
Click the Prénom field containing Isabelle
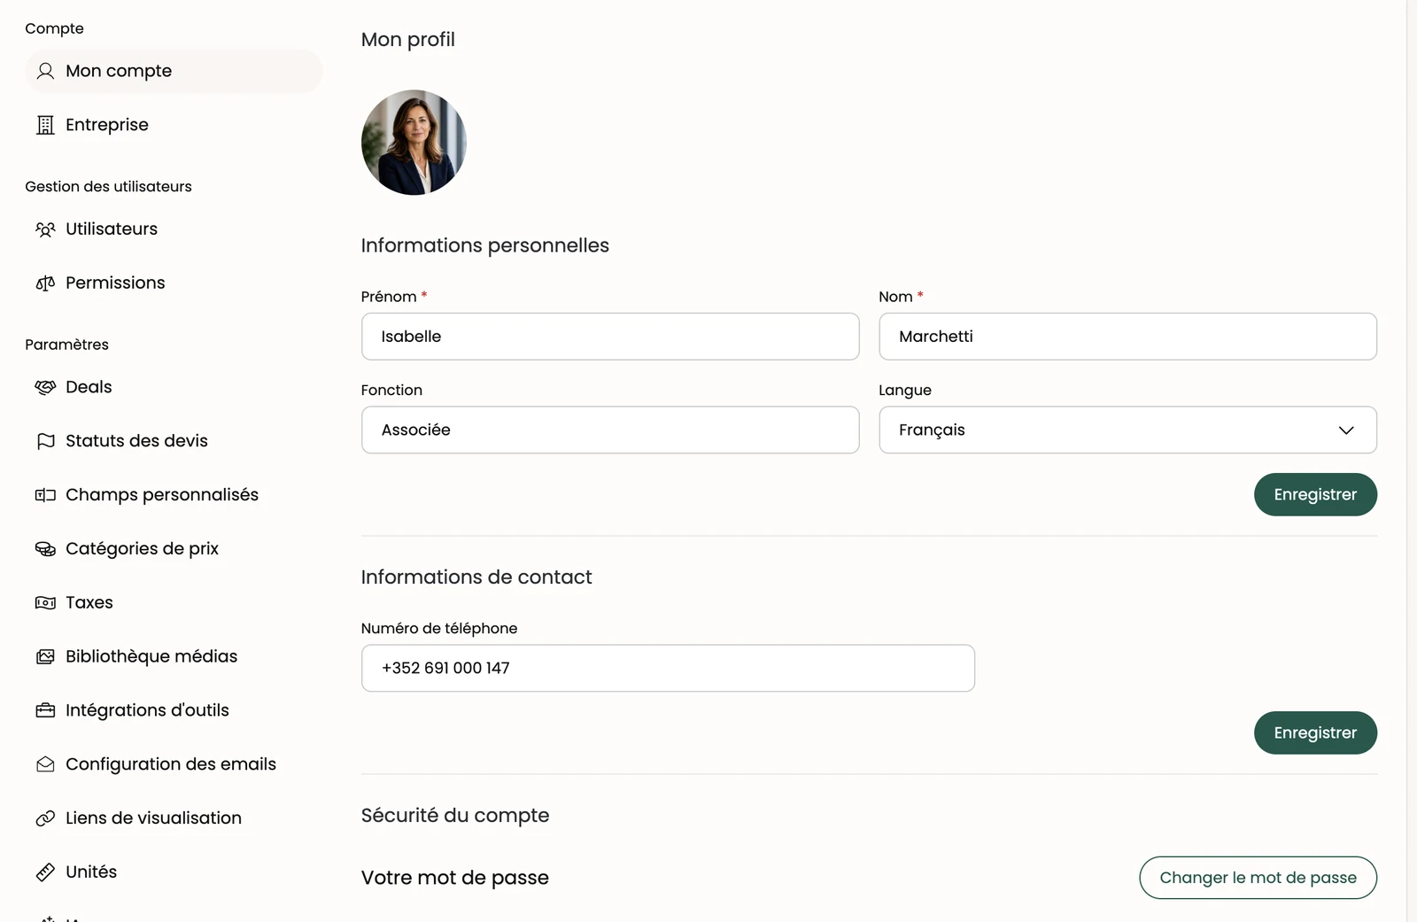point(610,337)
